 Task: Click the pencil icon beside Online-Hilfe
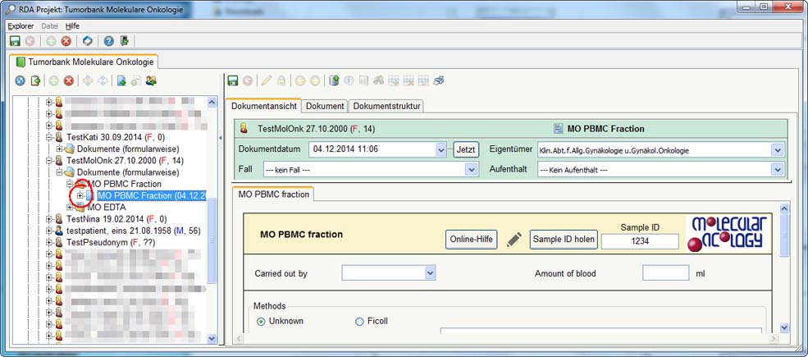[x=514, y=240]
